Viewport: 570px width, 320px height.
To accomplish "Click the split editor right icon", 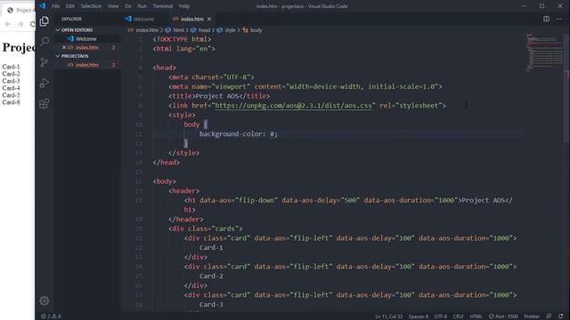I will tap(546, 19).
